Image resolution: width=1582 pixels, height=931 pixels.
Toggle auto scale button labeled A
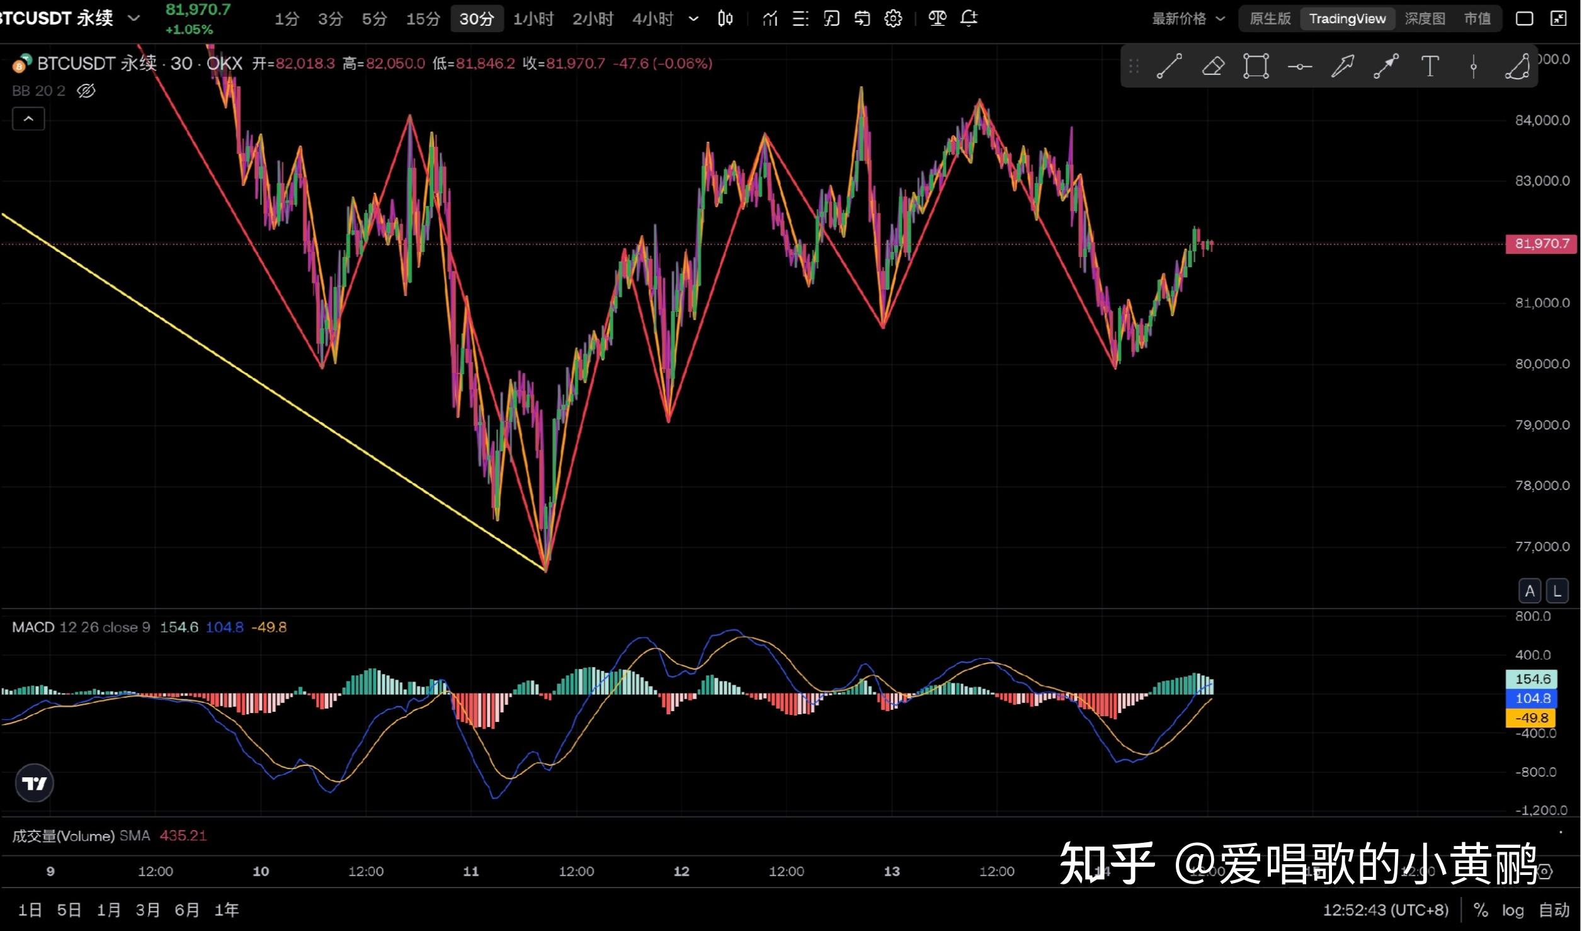[1530, 591]
